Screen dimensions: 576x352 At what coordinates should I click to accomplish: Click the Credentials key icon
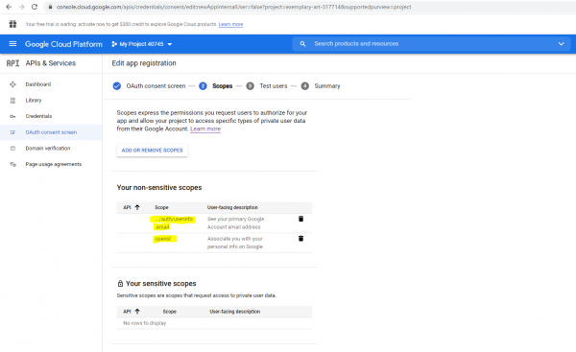coord(12,116)
